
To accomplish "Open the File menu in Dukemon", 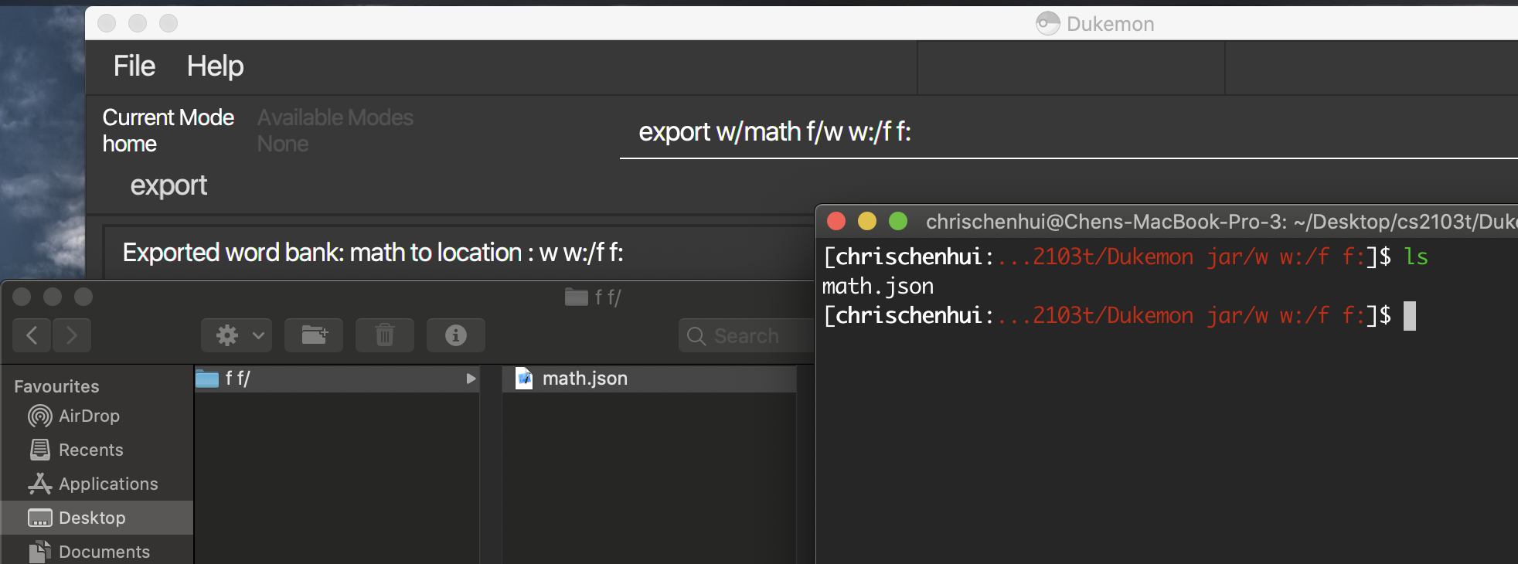I will 134,66.
